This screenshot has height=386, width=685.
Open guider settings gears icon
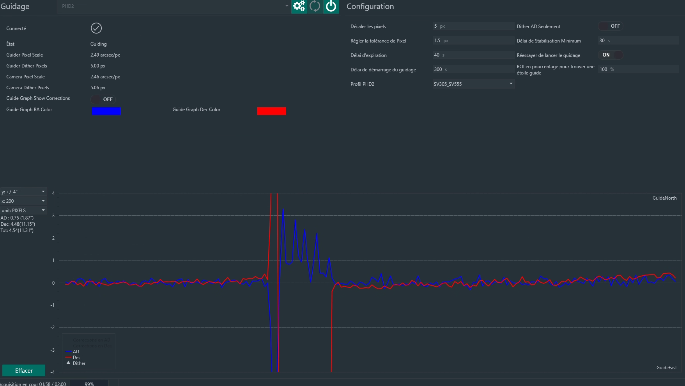299,6
